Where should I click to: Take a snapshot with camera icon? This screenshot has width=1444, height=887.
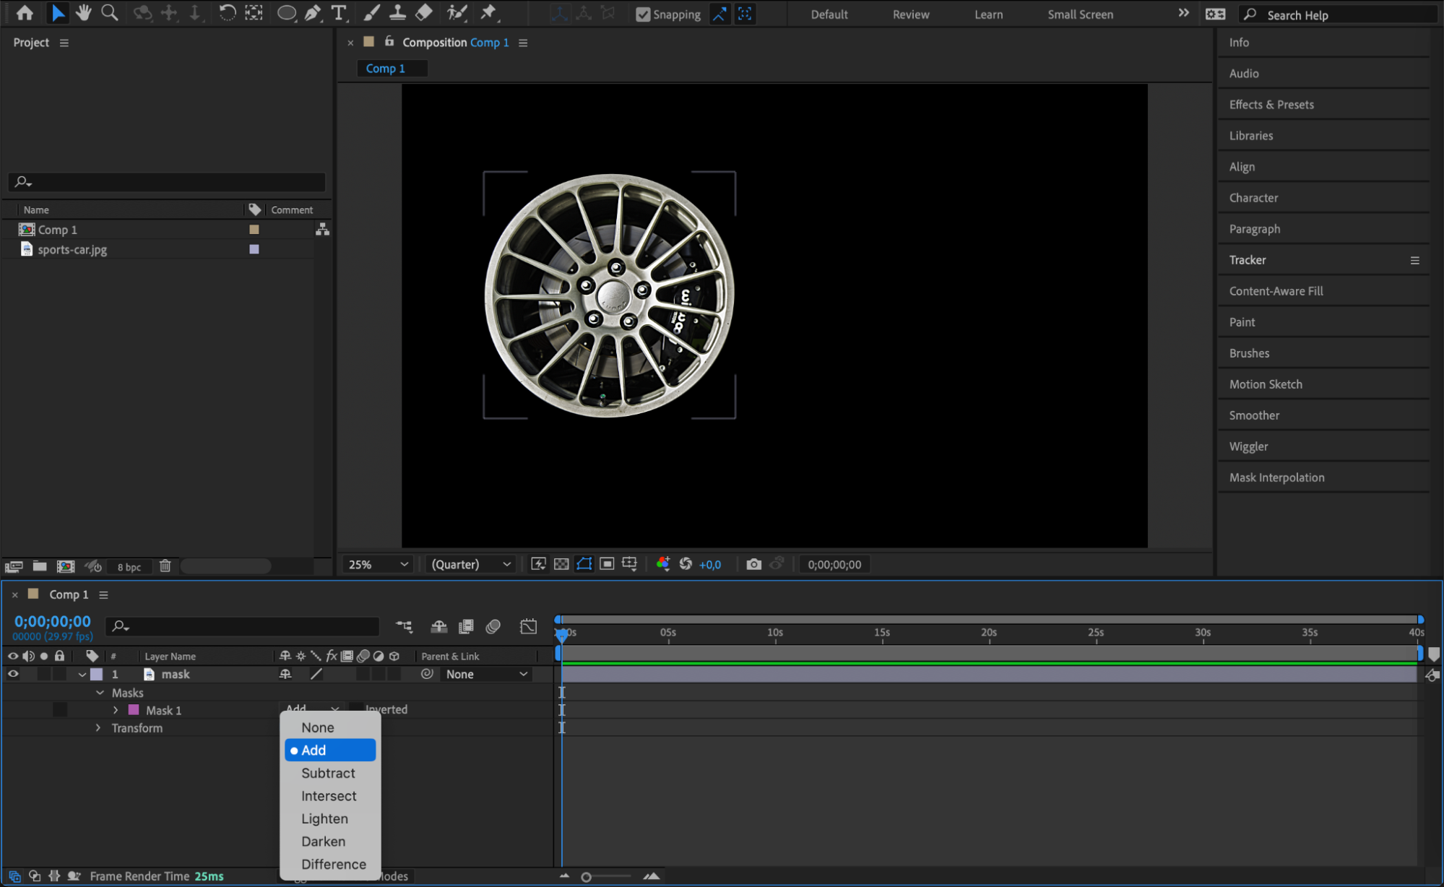pyautogui.click(x=753, y=564)
